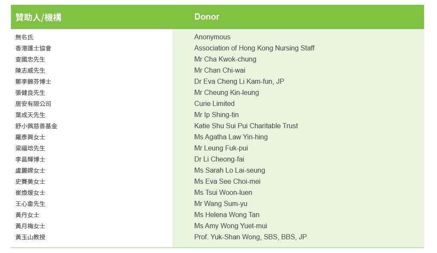
Task: Select Ms Tsui Woon-luen
Action: tap(223, 193)
